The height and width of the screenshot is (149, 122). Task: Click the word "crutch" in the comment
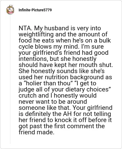click(x=27, y=95)
